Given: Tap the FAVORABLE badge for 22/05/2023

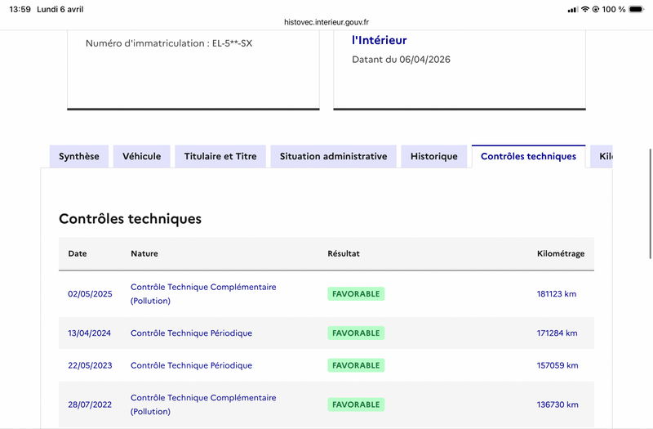Looking at the screenshot, I should (x=356, y=365).
